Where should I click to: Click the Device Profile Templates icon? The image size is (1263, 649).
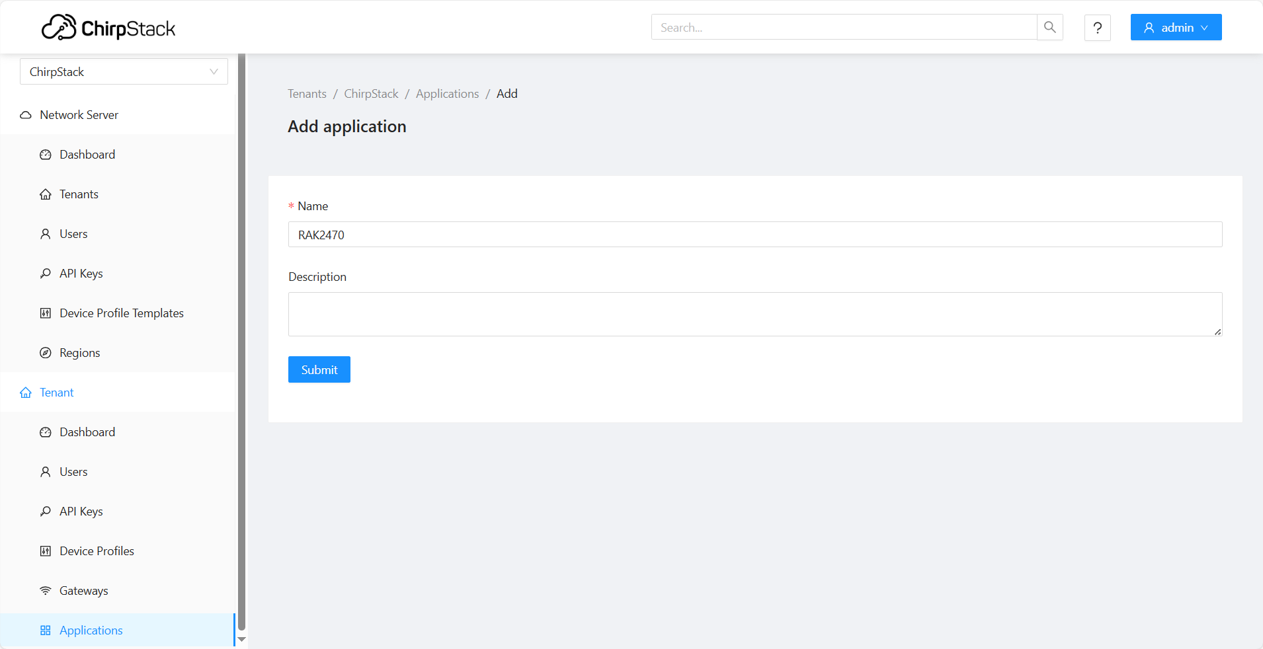click(x=46, y=313)
